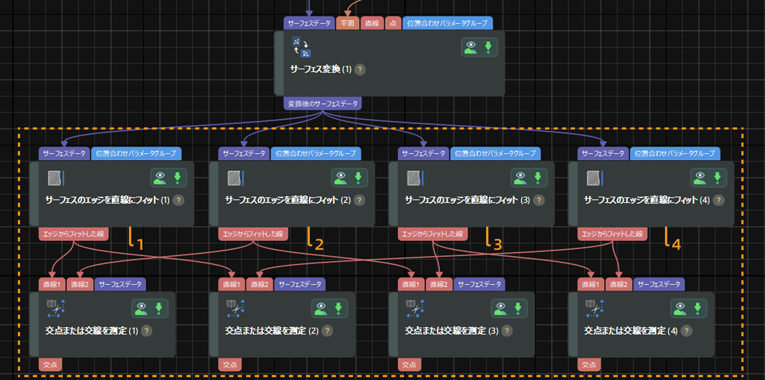
Task: Toggle eye visibility on 交点または交線を測定 (2)
Action: 321,308
